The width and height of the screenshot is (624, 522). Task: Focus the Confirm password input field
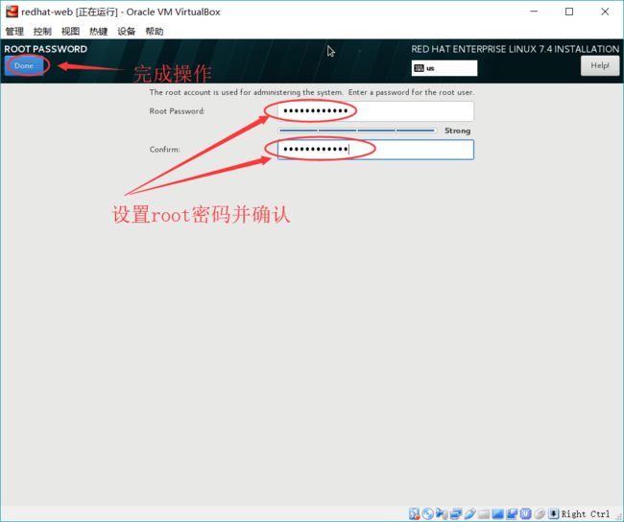[375, 150]
